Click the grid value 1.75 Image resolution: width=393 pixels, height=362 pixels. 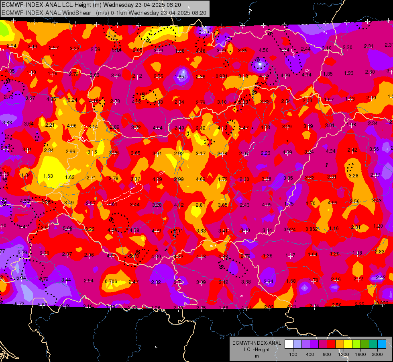click(289, 204)
